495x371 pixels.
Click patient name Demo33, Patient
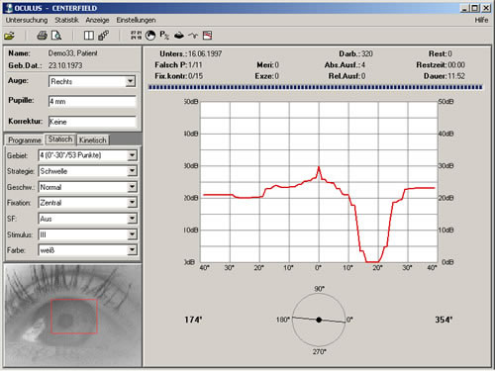72,53
